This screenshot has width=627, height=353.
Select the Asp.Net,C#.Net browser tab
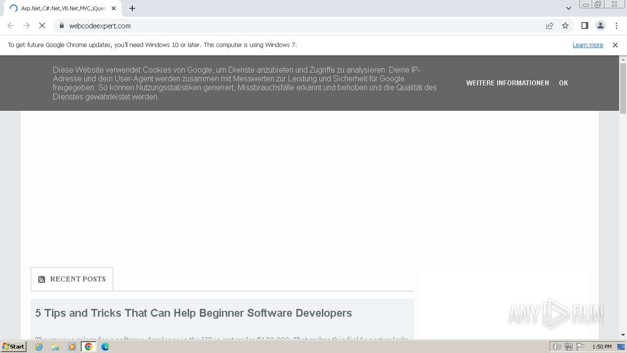63,8
